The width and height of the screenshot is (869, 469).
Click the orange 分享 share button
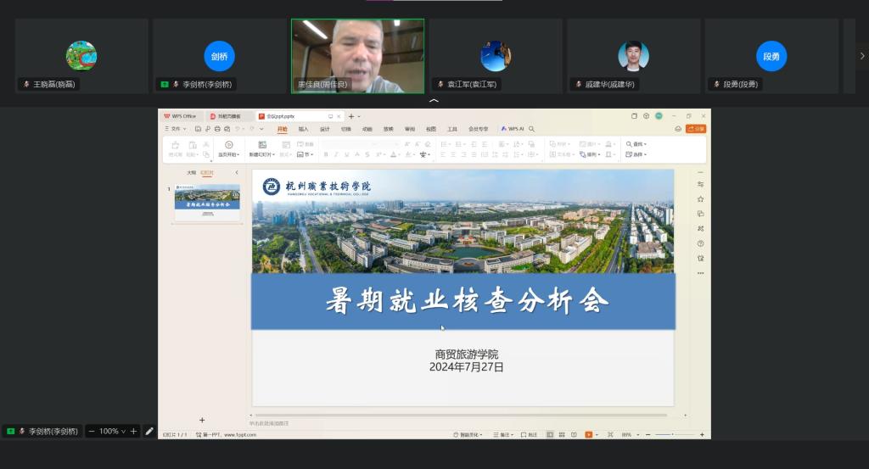point(696,129)
